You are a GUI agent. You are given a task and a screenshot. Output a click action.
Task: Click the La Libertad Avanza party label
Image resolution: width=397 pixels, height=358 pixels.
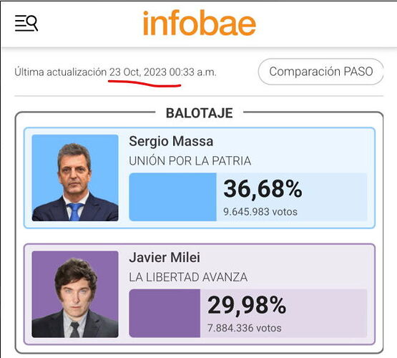pos(188,277)
